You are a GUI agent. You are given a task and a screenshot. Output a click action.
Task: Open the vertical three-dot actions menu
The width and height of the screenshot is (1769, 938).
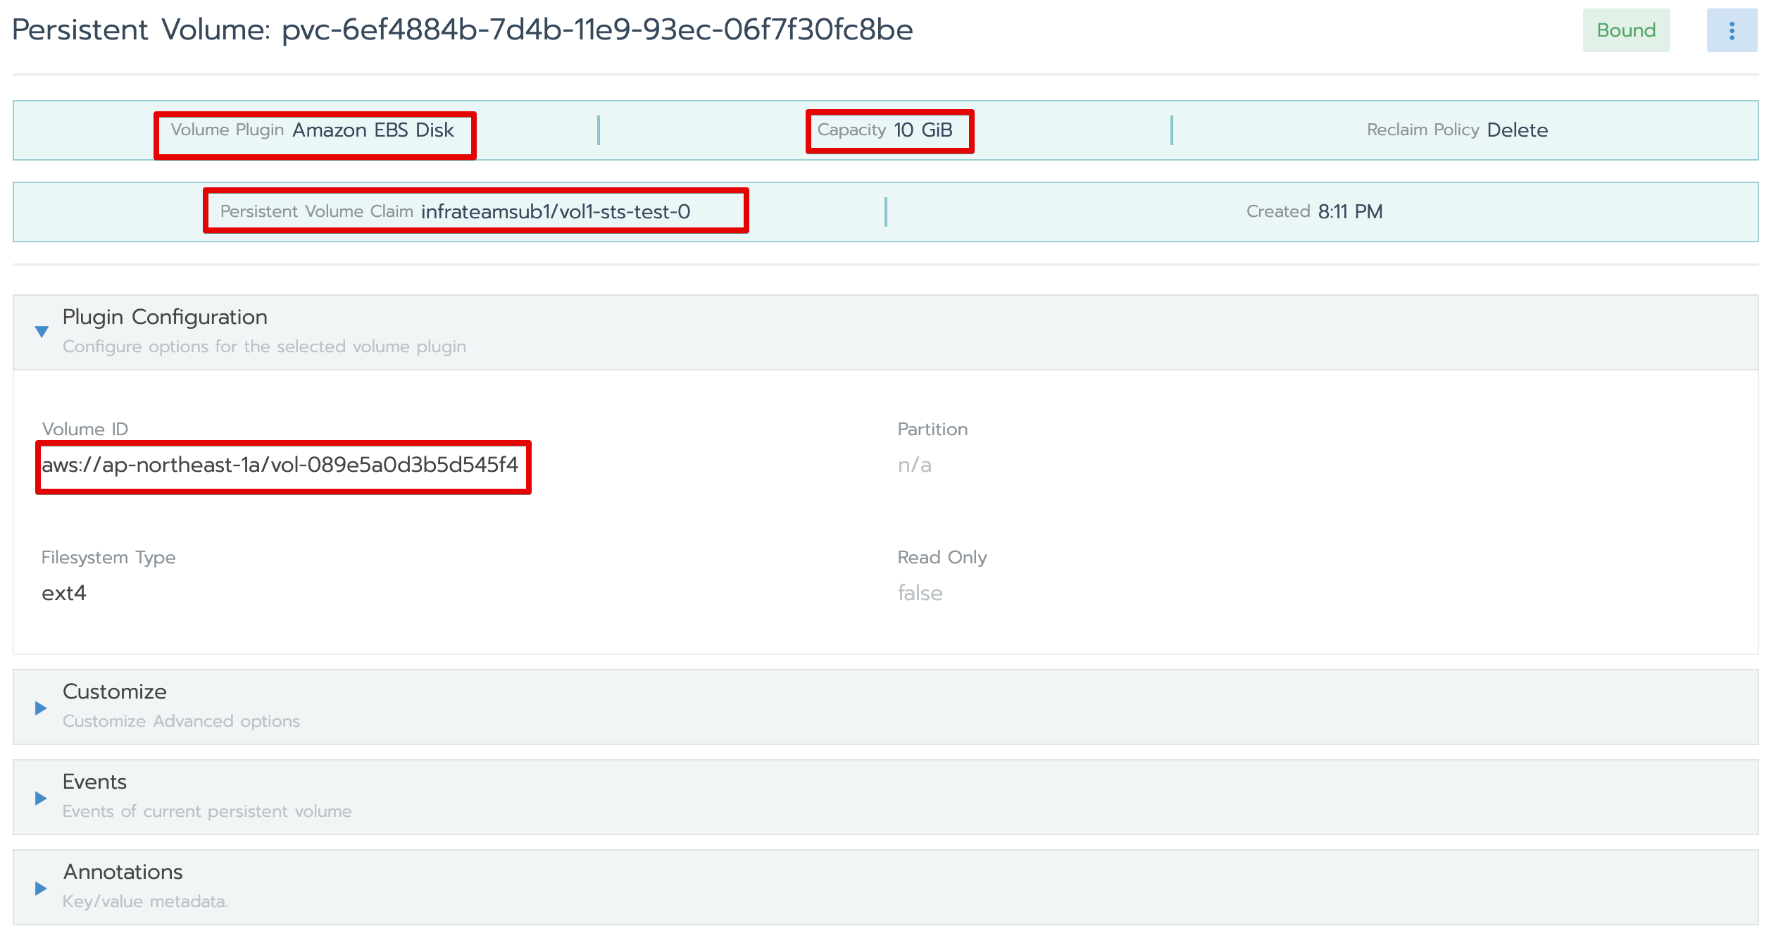tap(1731, 30)
